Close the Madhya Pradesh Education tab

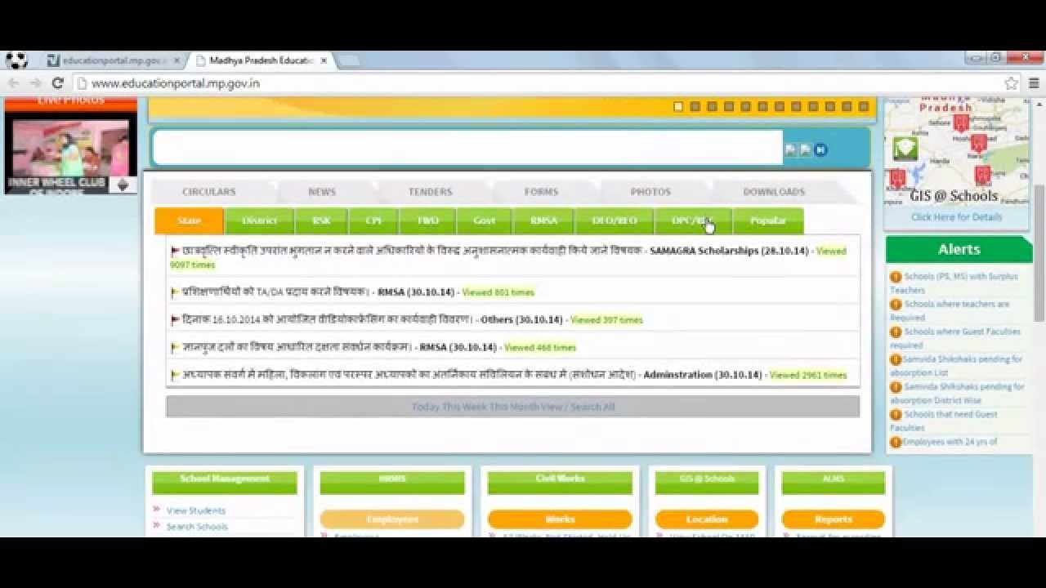coord(324,60)
